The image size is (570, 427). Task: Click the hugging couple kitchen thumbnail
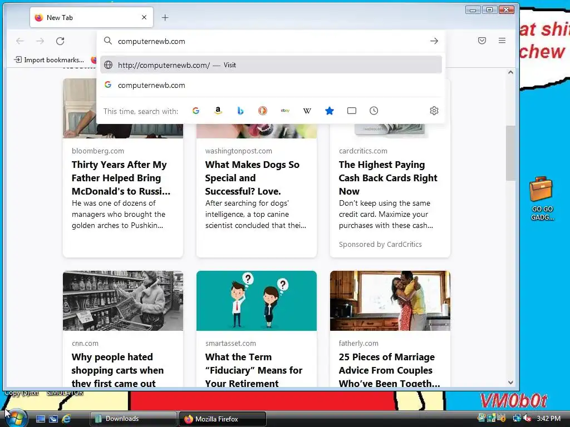point(390,301)
